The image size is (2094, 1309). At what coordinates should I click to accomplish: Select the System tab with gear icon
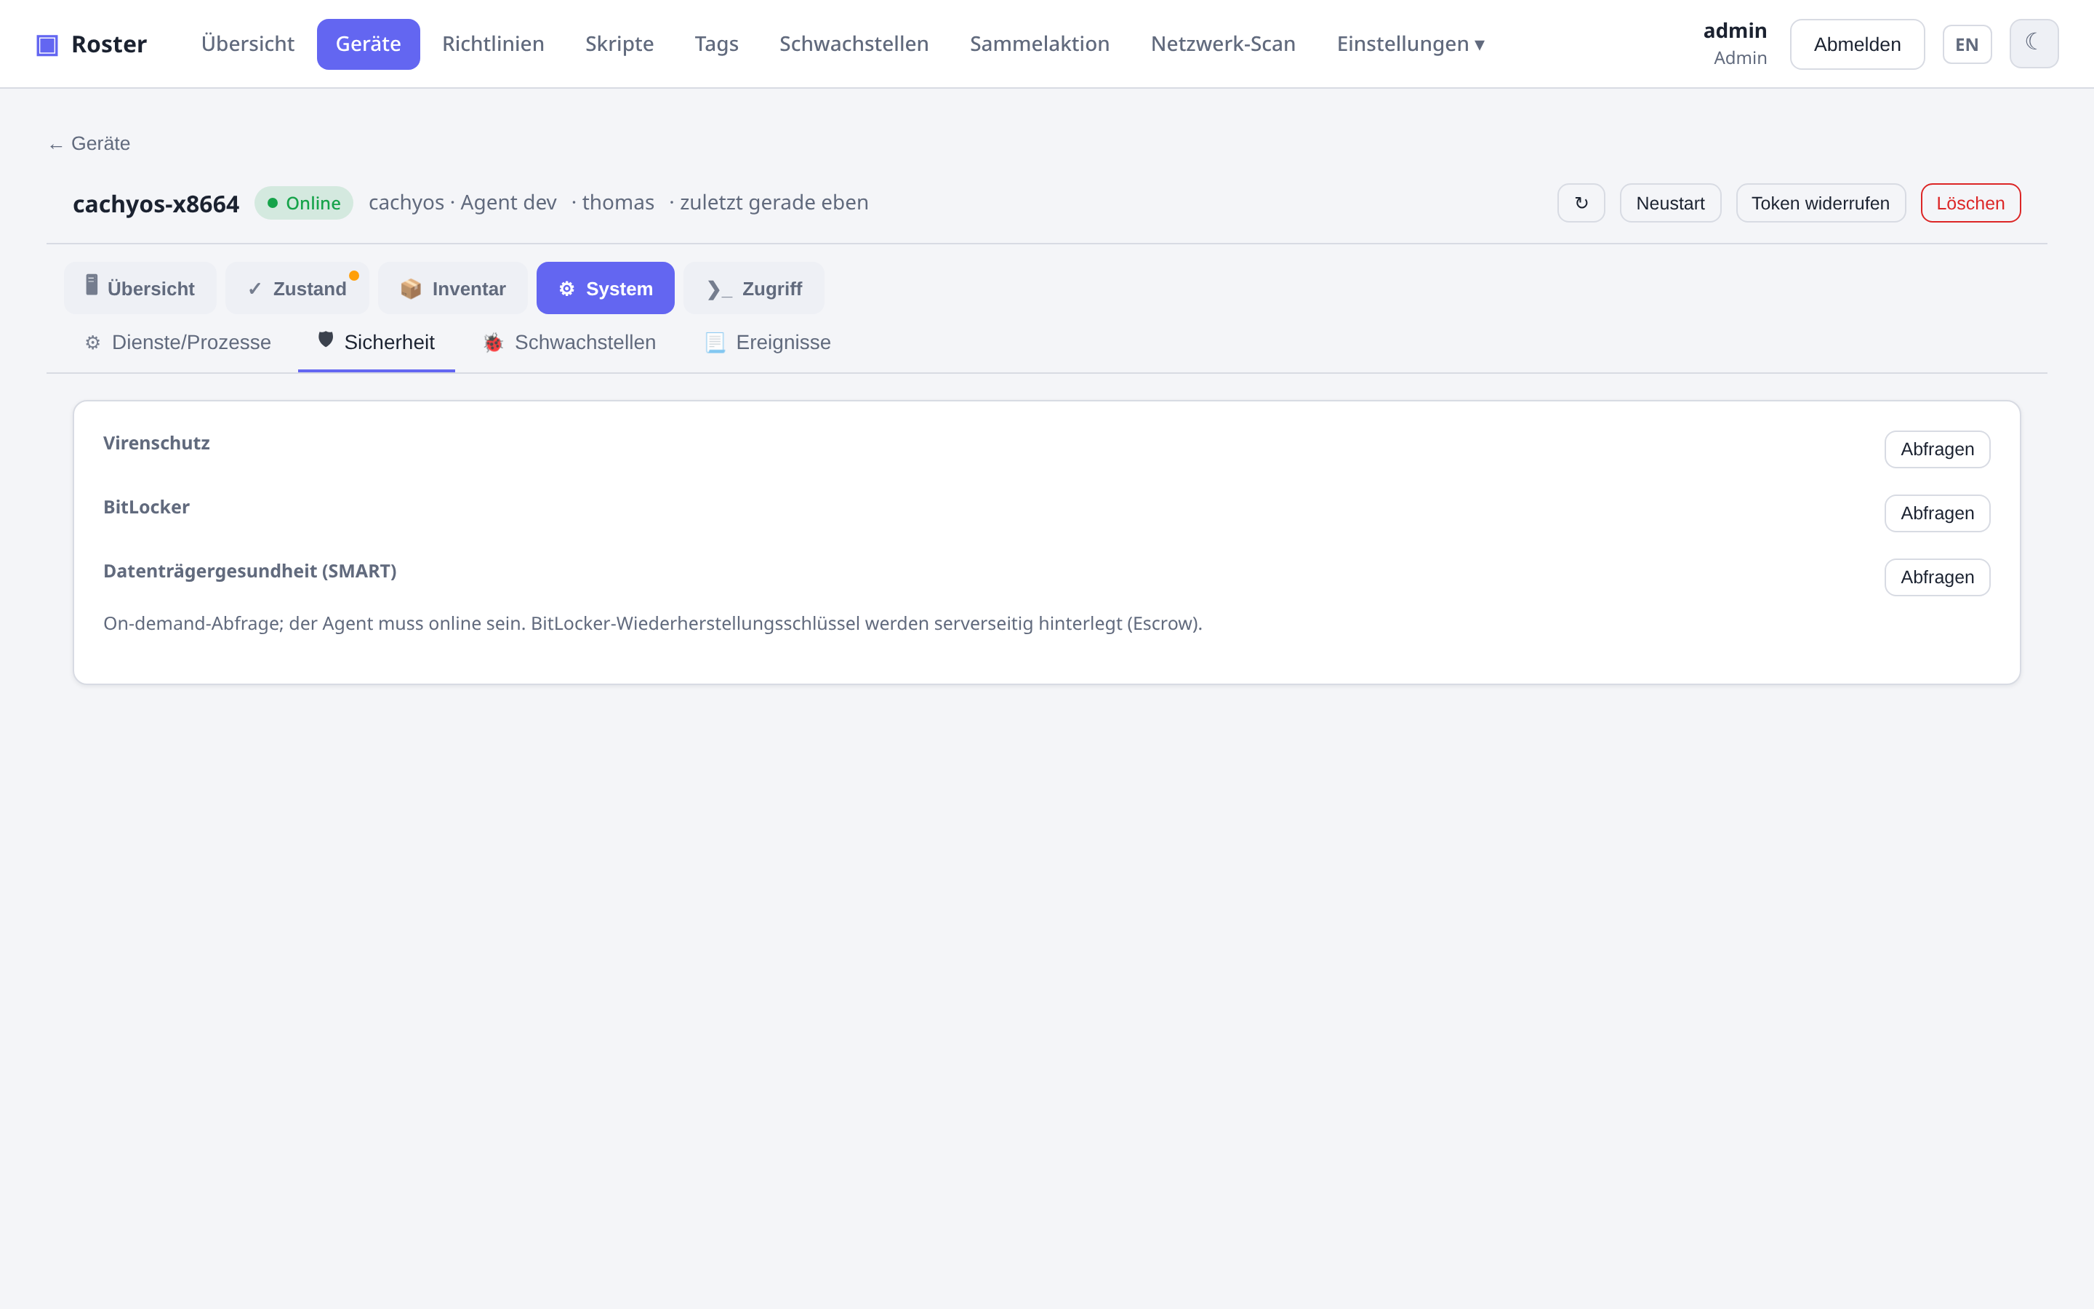[606, 288]
